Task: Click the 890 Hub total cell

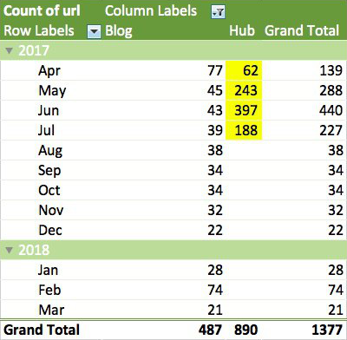Action: pyautogui.click(x=246, y=330)
